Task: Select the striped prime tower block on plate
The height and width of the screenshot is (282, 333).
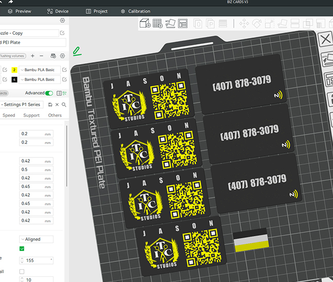Action: click(251, 240)
